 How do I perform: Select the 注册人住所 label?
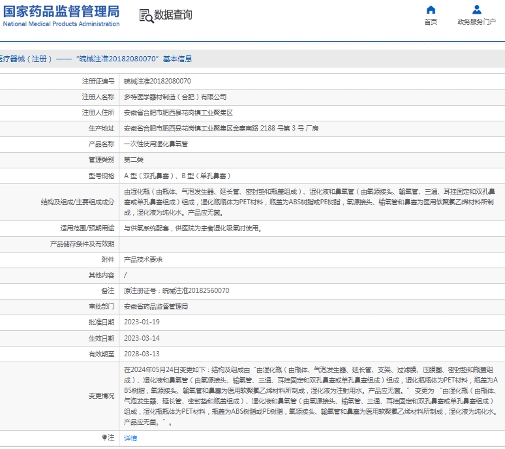(x=99, y=113)
